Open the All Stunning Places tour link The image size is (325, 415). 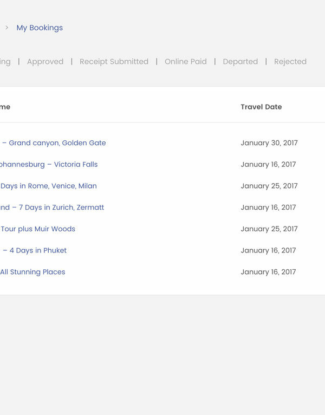32,272
